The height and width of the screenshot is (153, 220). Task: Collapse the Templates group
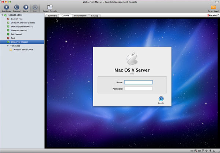(x=8, y=46)
